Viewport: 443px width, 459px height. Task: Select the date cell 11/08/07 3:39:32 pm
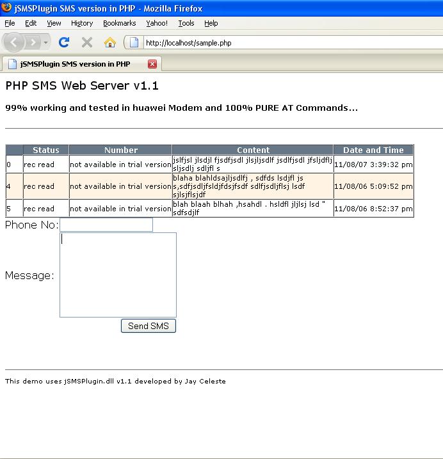coord(373,165)
